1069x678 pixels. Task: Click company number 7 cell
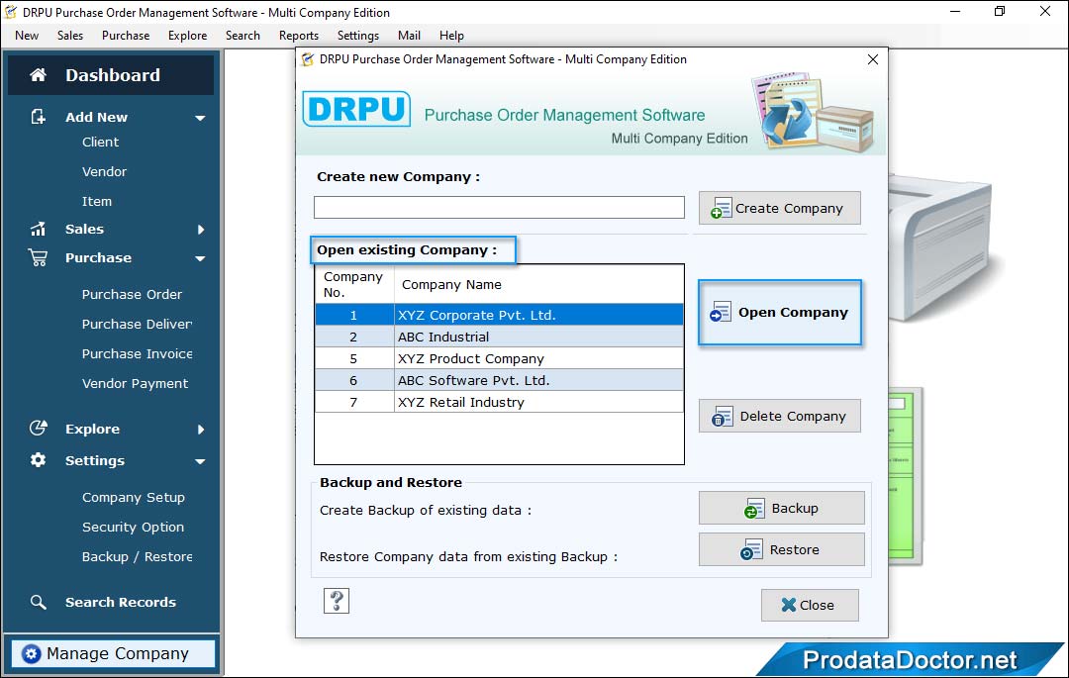point(353,402)
